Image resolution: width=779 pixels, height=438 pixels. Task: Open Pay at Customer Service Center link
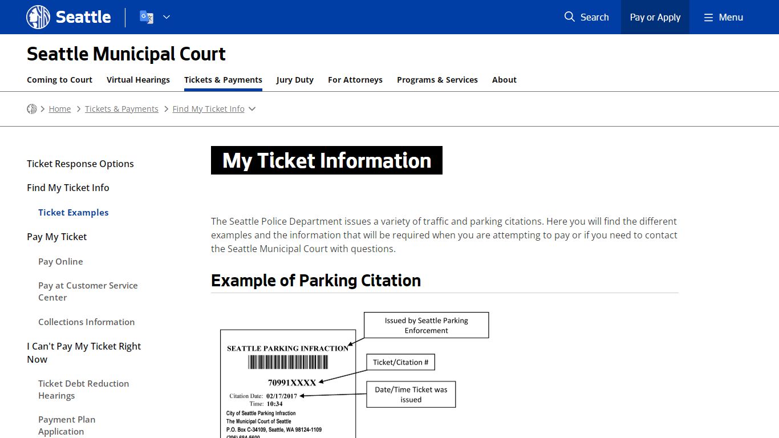pyautogui.click(x=88, y=291)
